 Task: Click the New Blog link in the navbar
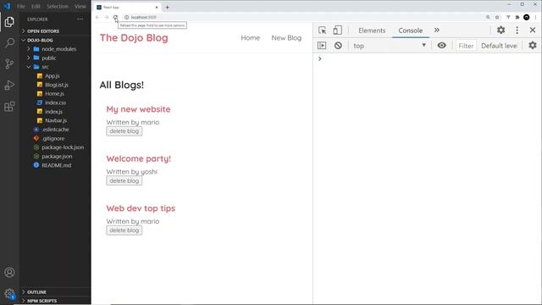[x=286, y=37]
